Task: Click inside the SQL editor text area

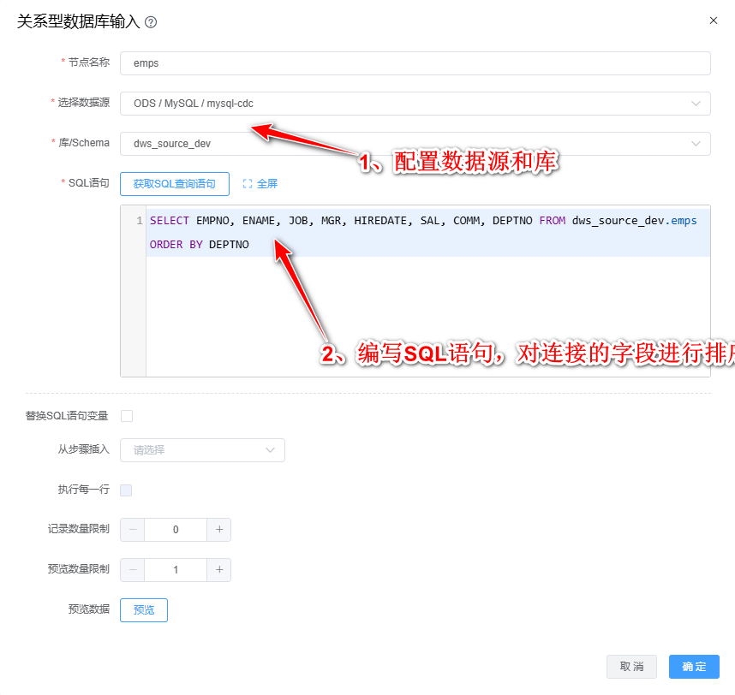Action: pyautogui.click(x=427, y=317)
